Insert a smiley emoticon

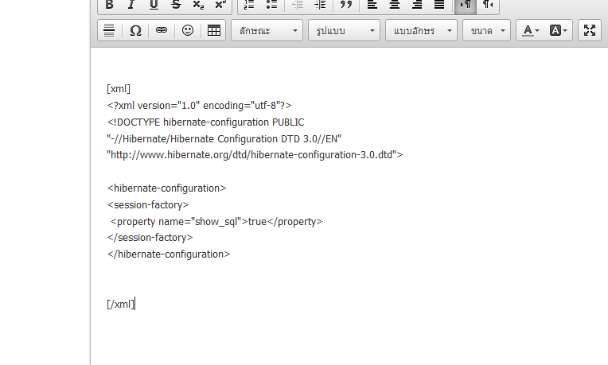click(x=188, y=30)
